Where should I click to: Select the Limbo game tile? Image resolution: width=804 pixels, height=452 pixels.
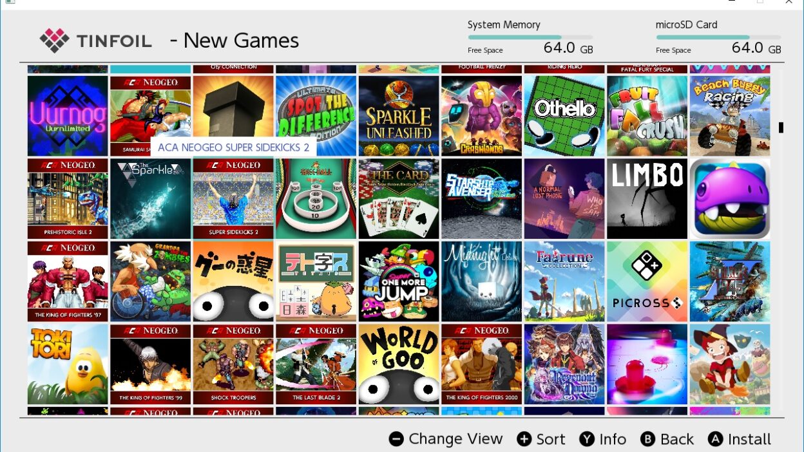click(x=647, y=199)
